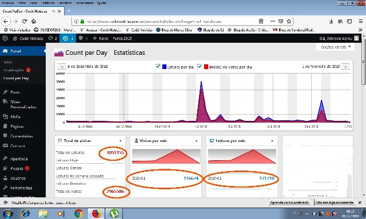Screen dimensions: 366x219
Task: Open Plugins in the WordPress sidebar
Action: point(17,168)
